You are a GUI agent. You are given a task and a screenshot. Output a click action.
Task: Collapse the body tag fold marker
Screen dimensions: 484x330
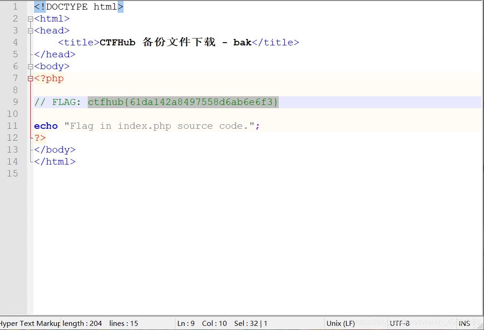click(x=30, y=66)
